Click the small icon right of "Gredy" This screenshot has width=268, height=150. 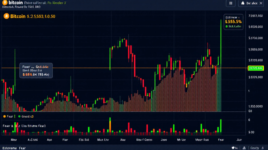[x=262, y=148]
